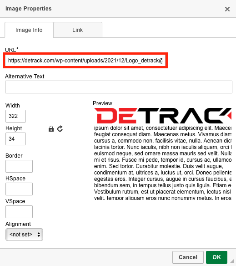This screenshot has width=236, height=266.
Task: Click the VSpace input field
Action: click(x=19, y=212)
